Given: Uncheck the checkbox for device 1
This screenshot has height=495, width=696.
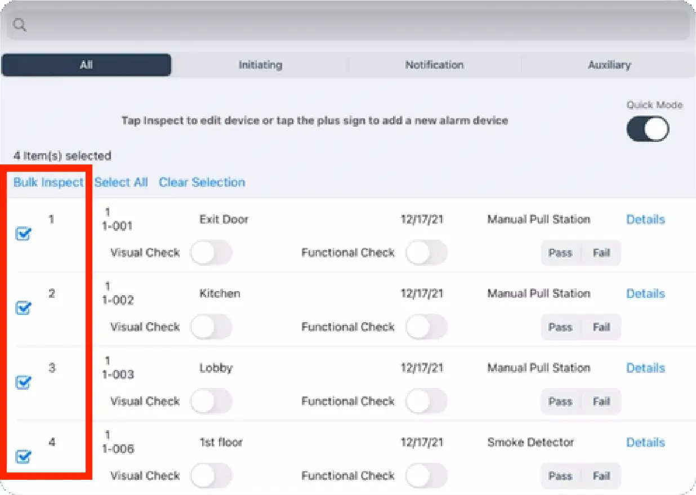Looking at the screenshot, I should [23, 233].
